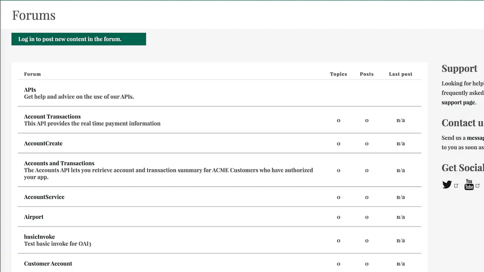Click the Forum column header

[32, 74]
